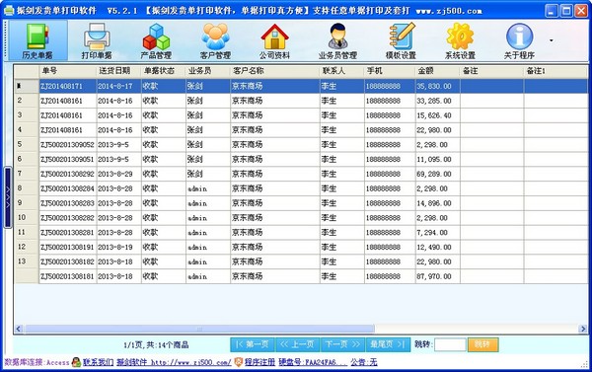
Task: Focus the 跳转 page number input field
Action: [450, 344]
